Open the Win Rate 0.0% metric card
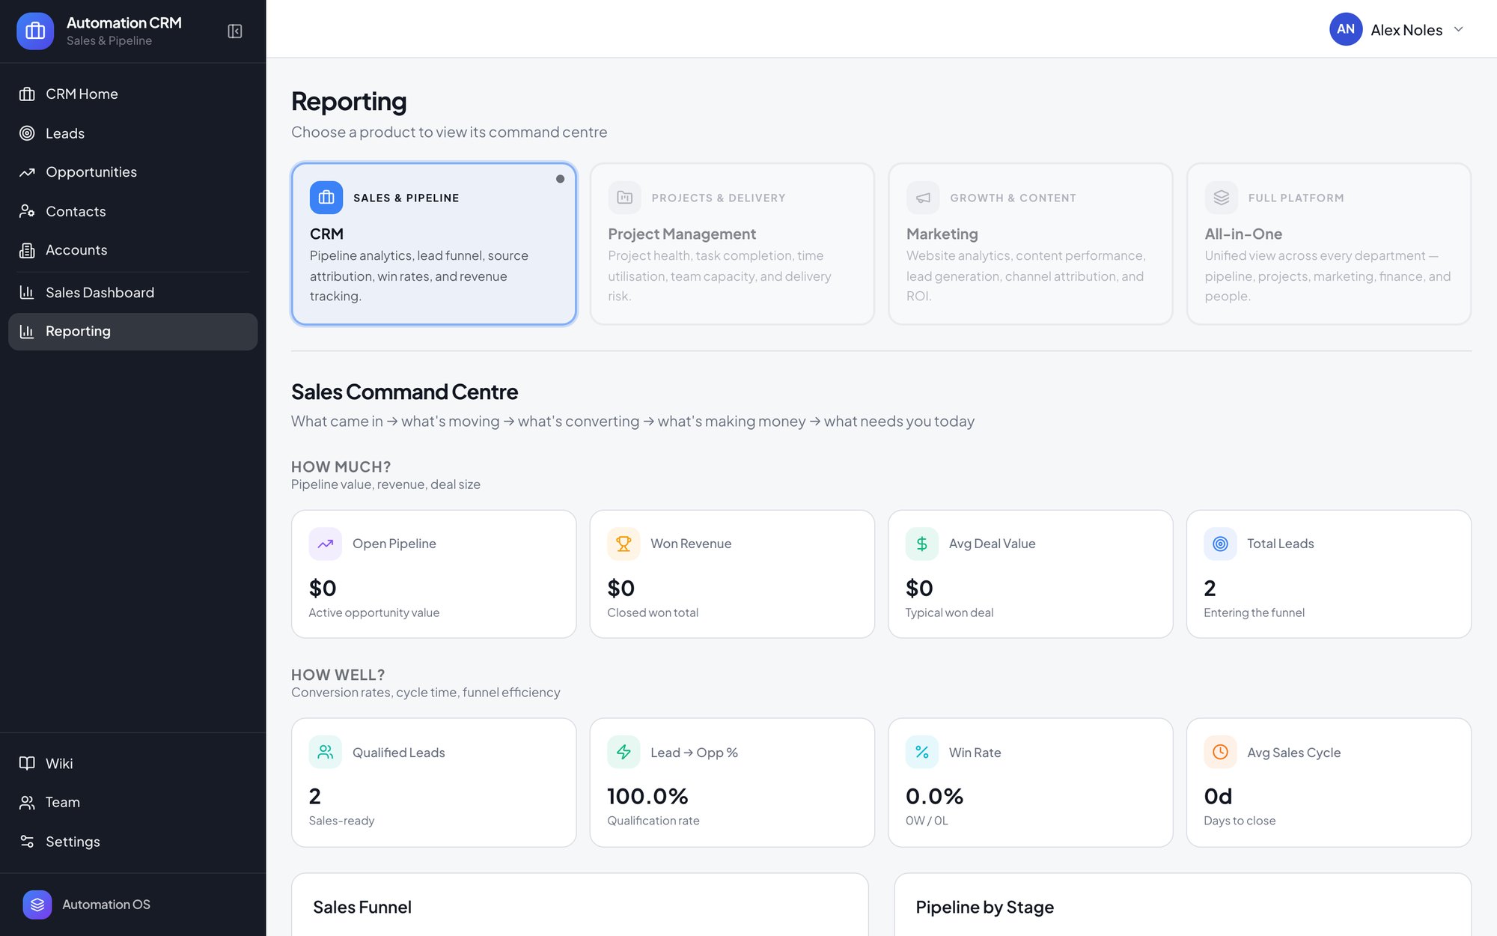 (x=1030, y=782)
